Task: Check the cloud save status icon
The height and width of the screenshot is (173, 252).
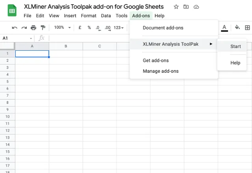Action: 196,7
